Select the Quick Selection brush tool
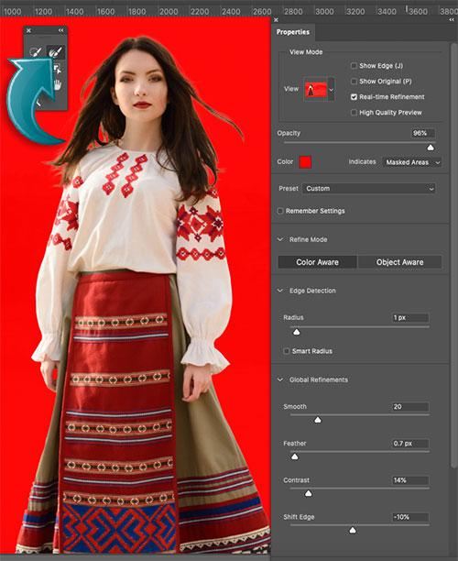The height and width of the screenshot is (561, 458). 36,52
